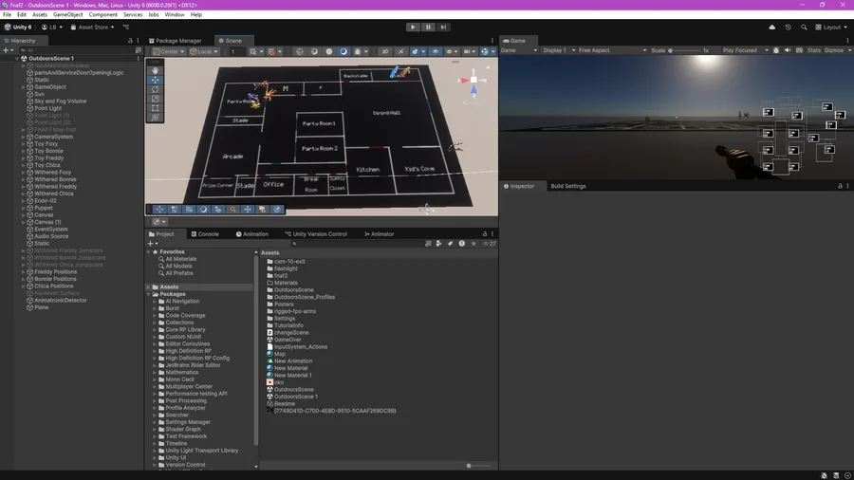
Task: Switch to the Console tab
Action: [205, 234]
